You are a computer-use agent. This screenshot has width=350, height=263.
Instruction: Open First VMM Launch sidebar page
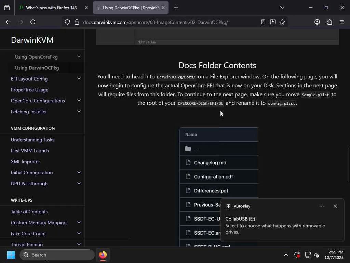tap(30, 151)
